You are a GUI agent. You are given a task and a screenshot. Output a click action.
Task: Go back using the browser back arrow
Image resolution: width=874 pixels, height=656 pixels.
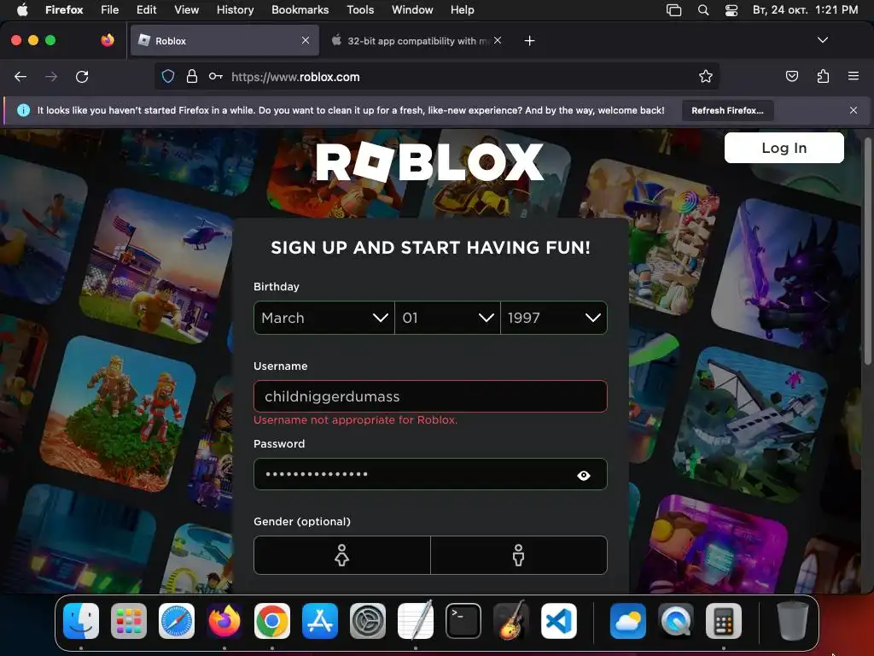pyautogui.click(x=20, y=76)
